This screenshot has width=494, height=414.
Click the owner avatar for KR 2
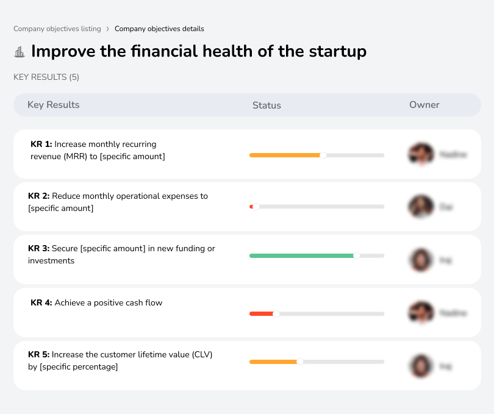point(421,206)
